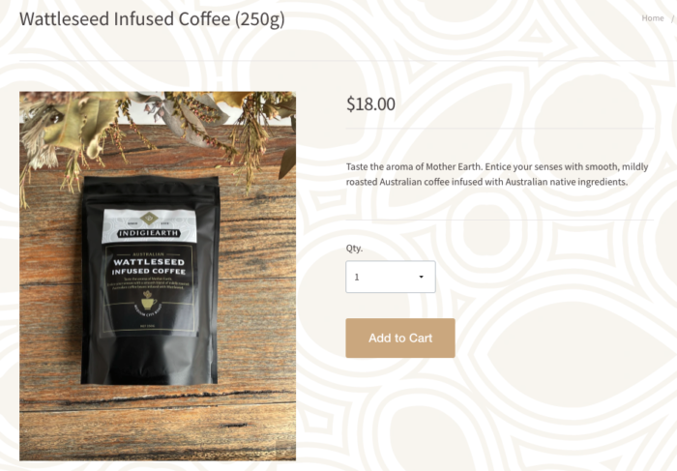Click the coffee cup icon on the bag label
The image size is (677, 471).
[149, 301]
